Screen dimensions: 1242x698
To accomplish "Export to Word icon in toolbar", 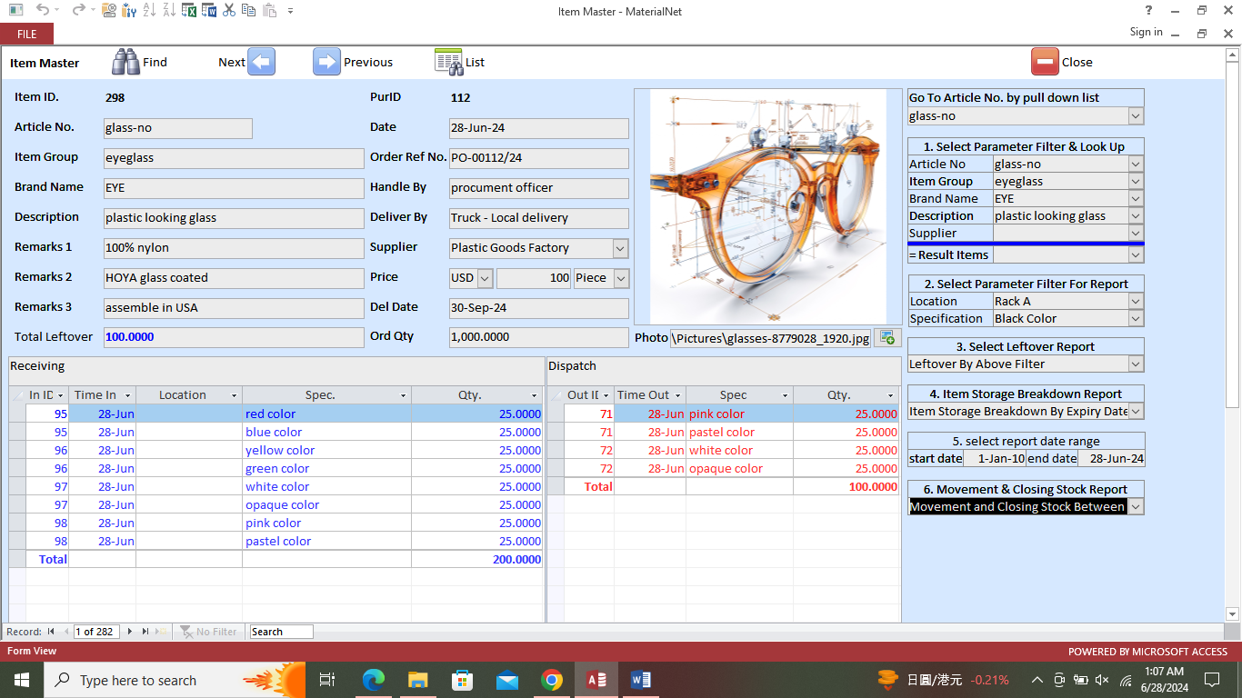I will point(209,11).
